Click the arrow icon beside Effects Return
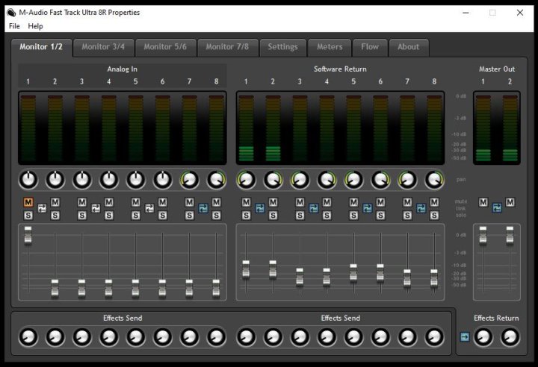The width and height of the screenshot is (538, 367). tap(464, 337)
